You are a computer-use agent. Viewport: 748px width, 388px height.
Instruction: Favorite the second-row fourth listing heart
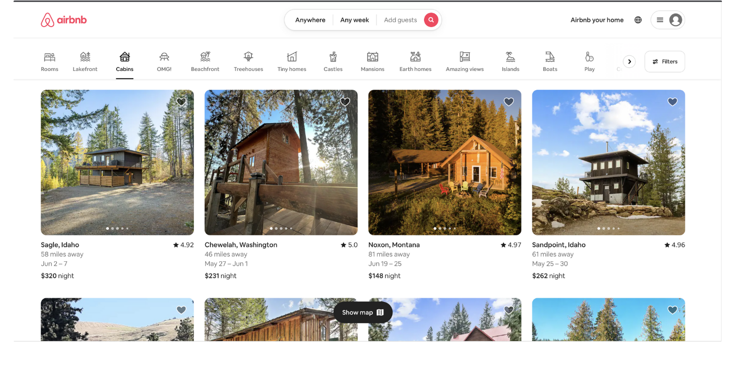pyautogui.click(x=672, y=310)
